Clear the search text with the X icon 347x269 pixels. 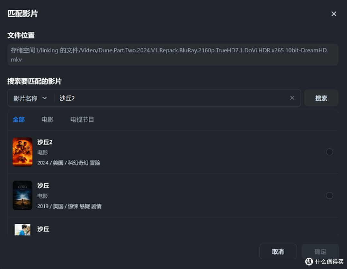coord(292,98)
